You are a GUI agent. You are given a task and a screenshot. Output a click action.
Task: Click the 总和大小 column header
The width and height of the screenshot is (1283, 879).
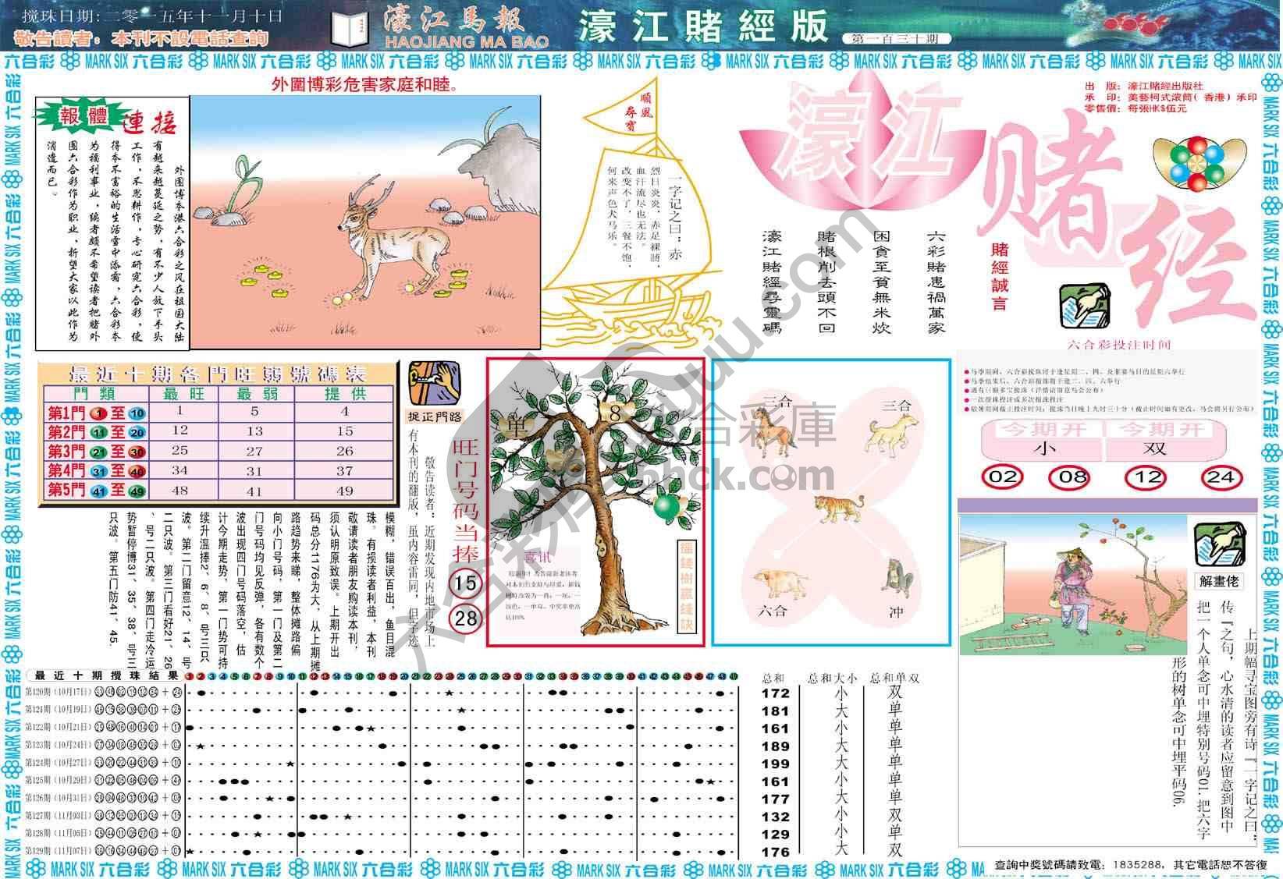[832, 678]
